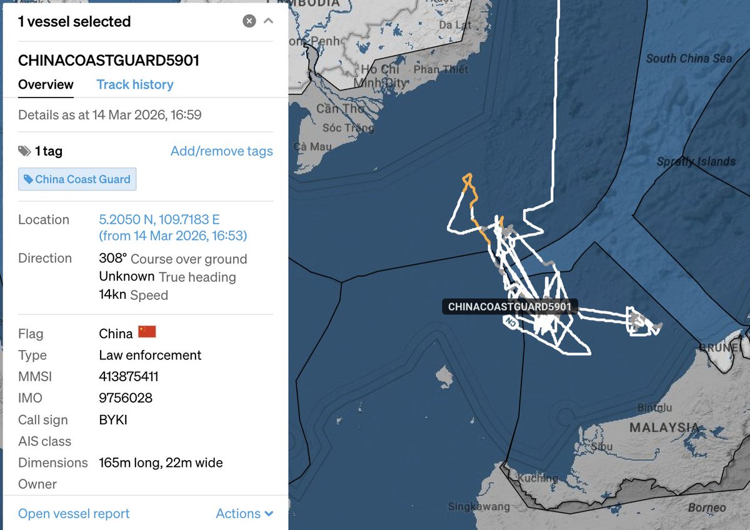Click the tag icon beside 1 tag
Screen dimensions: 750x530
[24, 151]
